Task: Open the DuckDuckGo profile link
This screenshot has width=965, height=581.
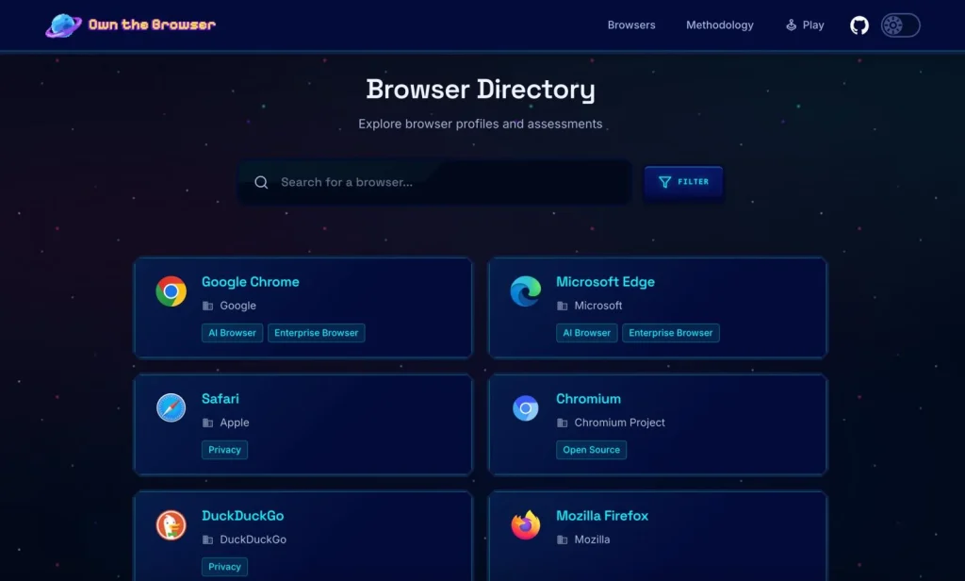Action: click(242, 516)
